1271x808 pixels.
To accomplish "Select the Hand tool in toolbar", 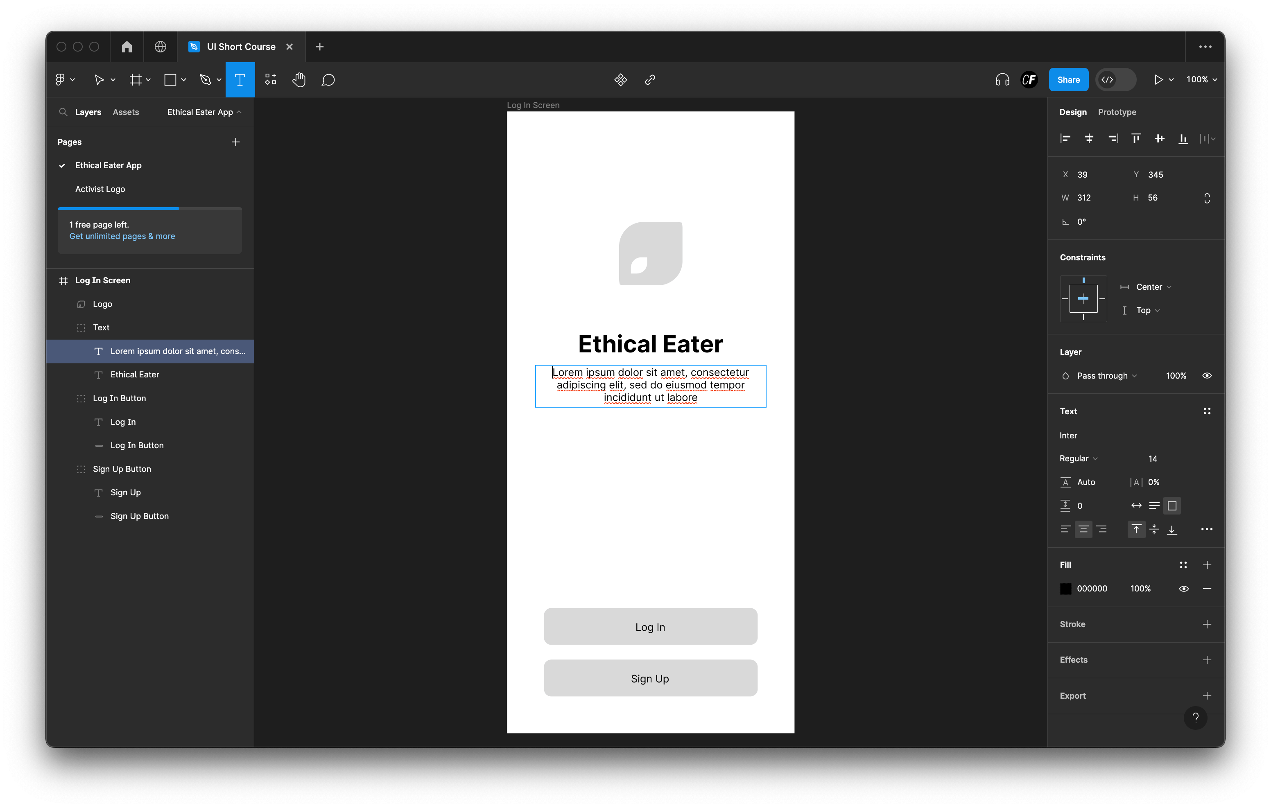I will [299, 80].
